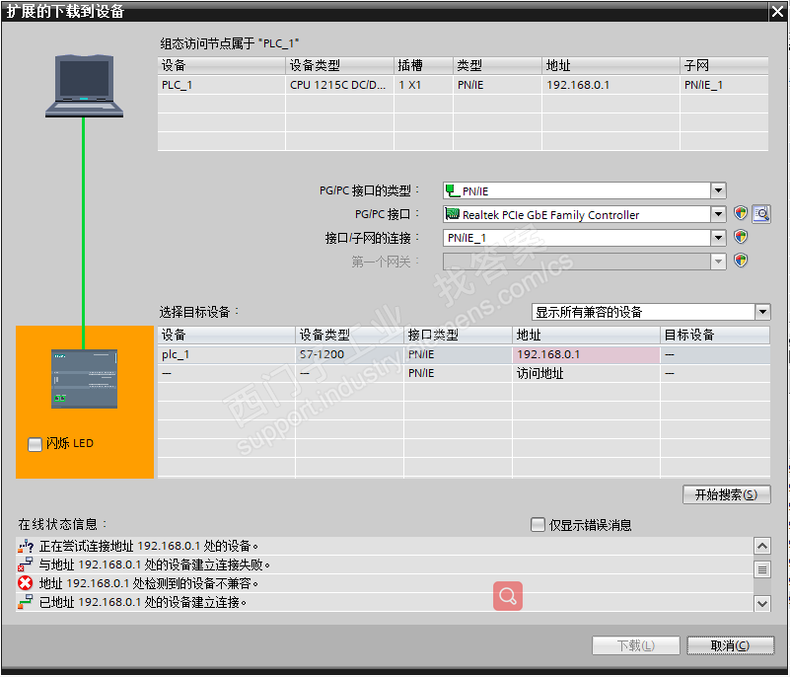Click the PN/IE_1 subnet cell
Viewport: 790px width, 677px height.
tap(724, 85)
